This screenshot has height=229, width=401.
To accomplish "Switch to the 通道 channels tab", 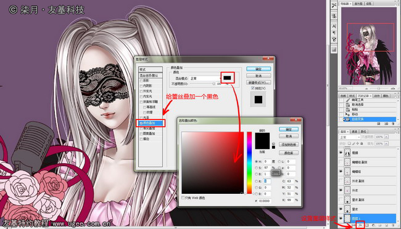I will pyautogui.click(x=354, y=132).
